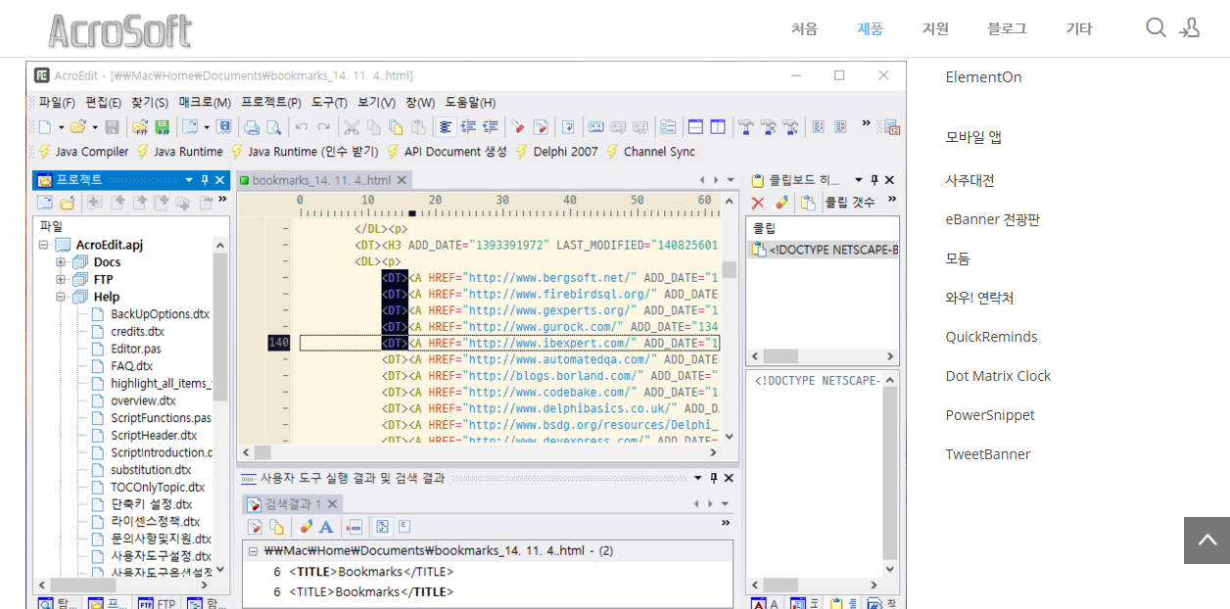Run the Java Compiler user tool

click(83, 152)
